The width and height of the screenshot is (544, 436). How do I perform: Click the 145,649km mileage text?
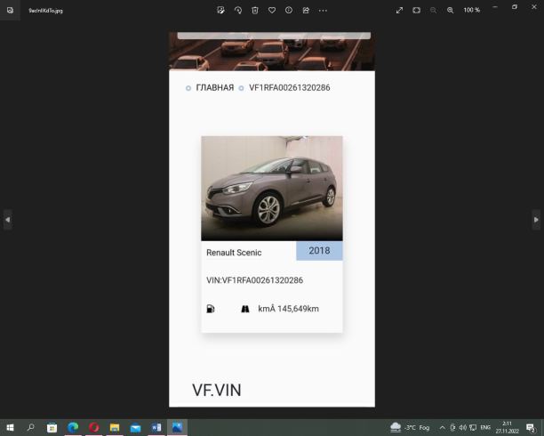[298, 309]
